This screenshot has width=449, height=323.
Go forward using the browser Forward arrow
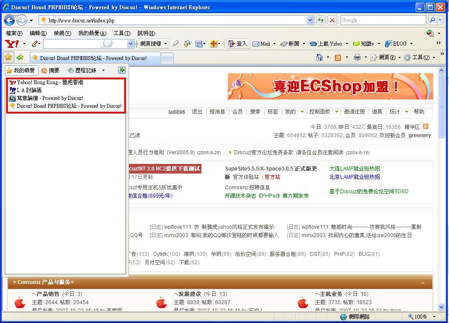click(22, 20)
